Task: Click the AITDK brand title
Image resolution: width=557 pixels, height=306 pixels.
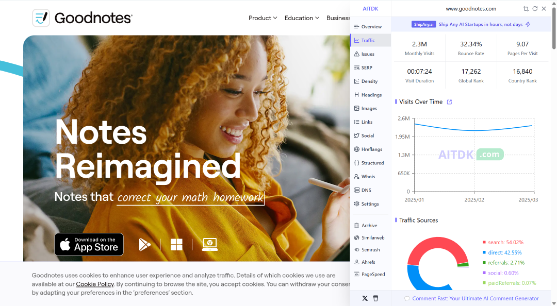Action: pyautogui.click(x=370, y=9)
